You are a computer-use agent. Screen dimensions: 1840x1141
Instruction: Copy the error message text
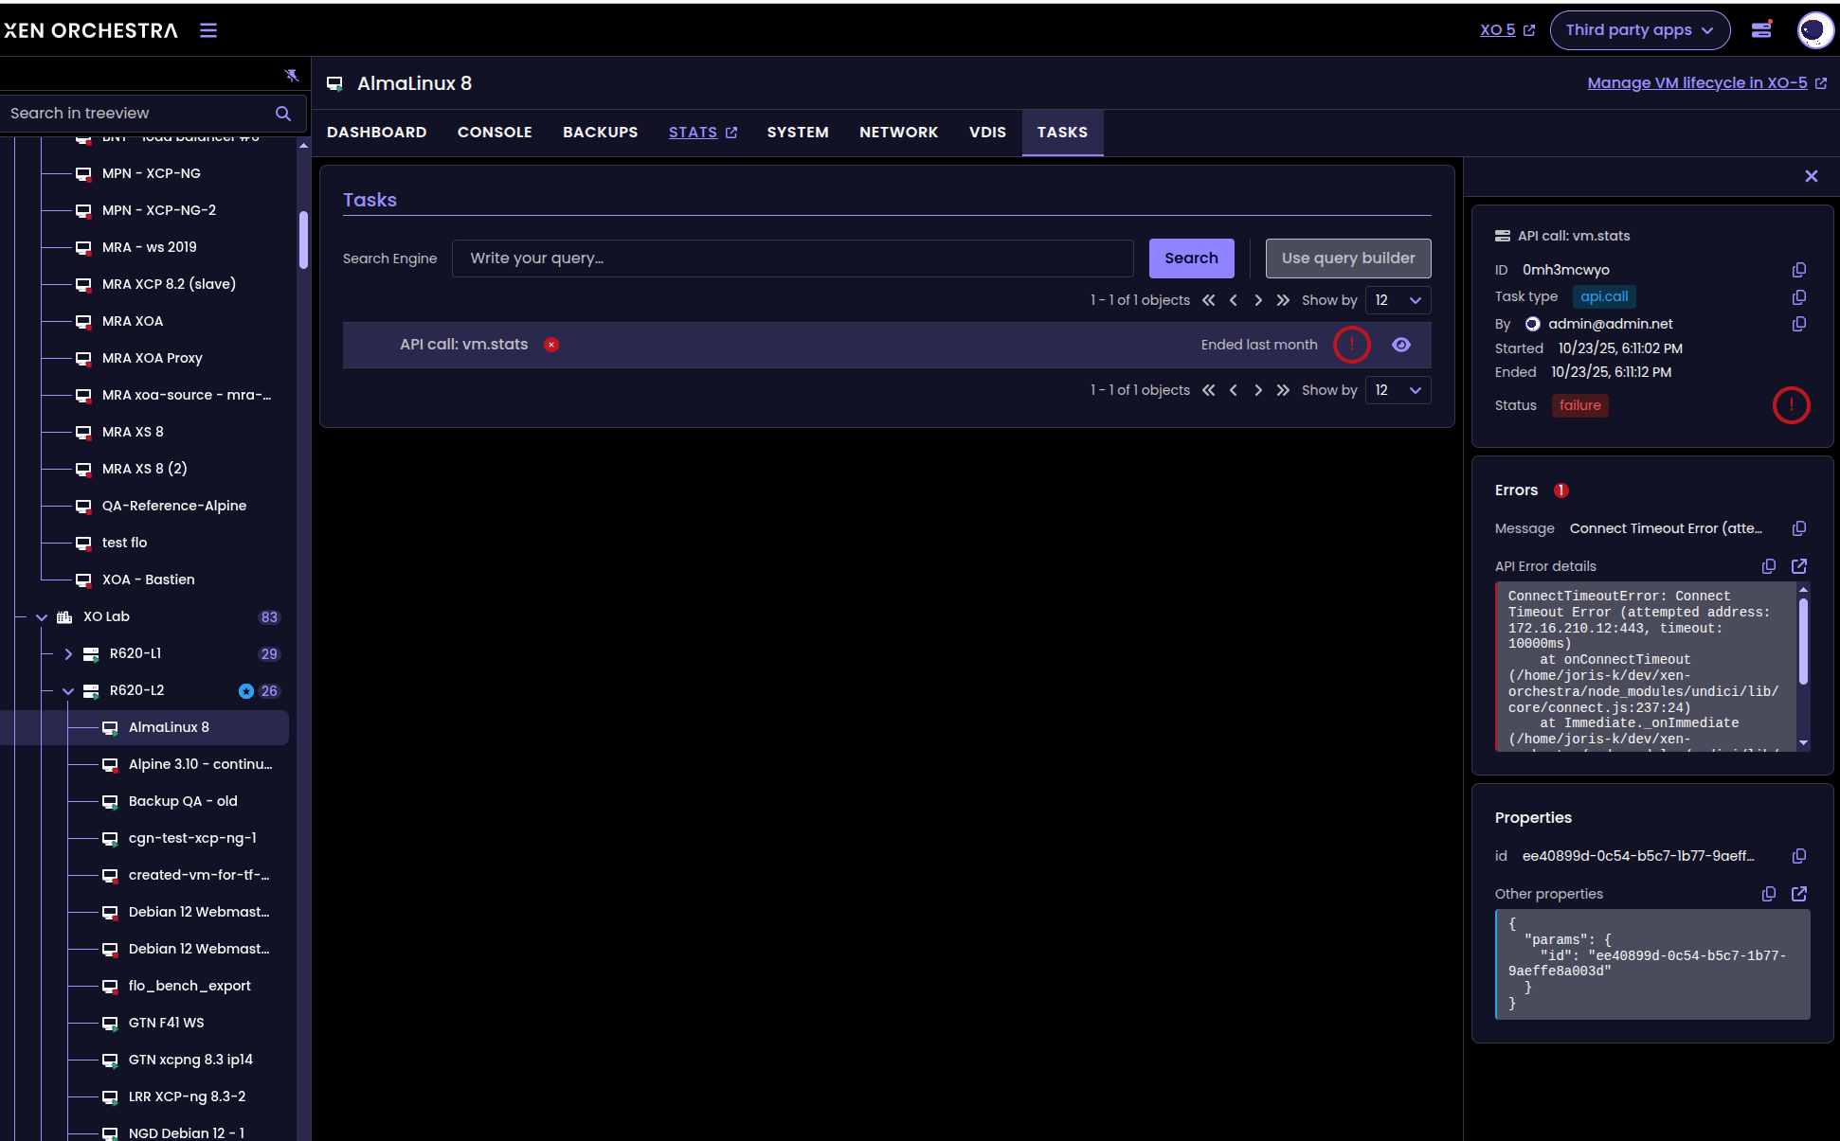tap(1798, 528)
